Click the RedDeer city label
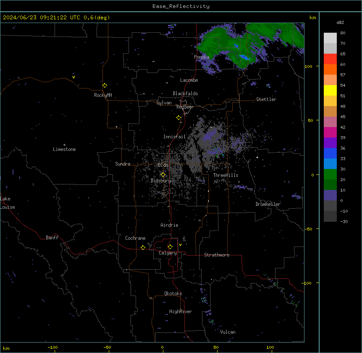This screenshot has width=362, height=353. coord(185,107)
